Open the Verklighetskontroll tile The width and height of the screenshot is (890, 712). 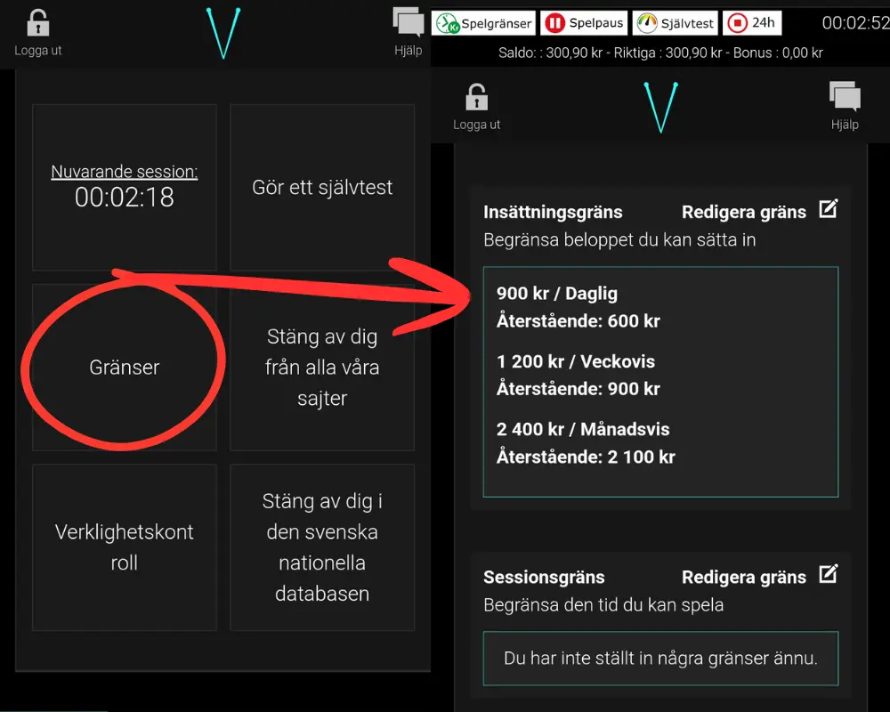coord(125,547)
